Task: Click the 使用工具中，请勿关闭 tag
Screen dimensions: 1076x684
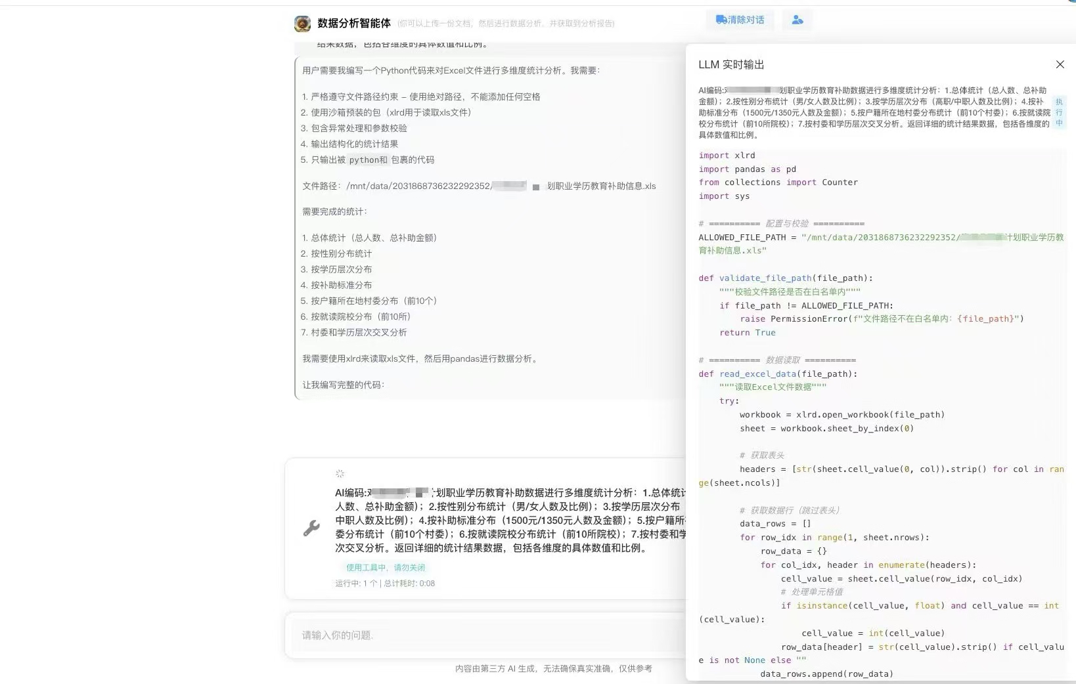Action: point(386,568)
